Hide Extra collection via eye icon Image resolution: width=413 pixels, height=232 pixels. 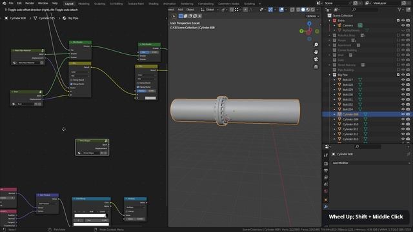[403, 20]
